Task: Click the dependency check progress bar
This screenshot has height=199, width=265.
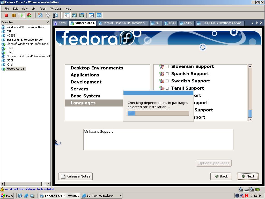Action: (x=158, y=113)
